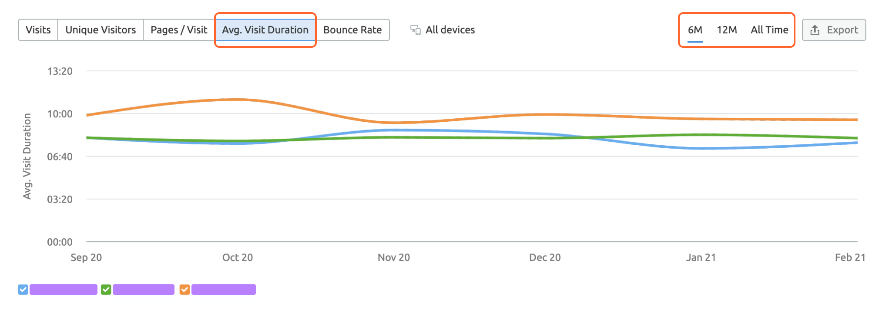Click the Oct 20 x-axis label
The image size is (879, 313).
point(238,257)
